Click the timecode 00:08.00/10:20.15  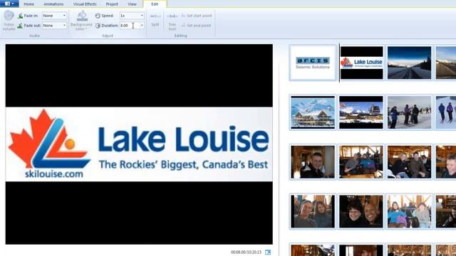246,252
